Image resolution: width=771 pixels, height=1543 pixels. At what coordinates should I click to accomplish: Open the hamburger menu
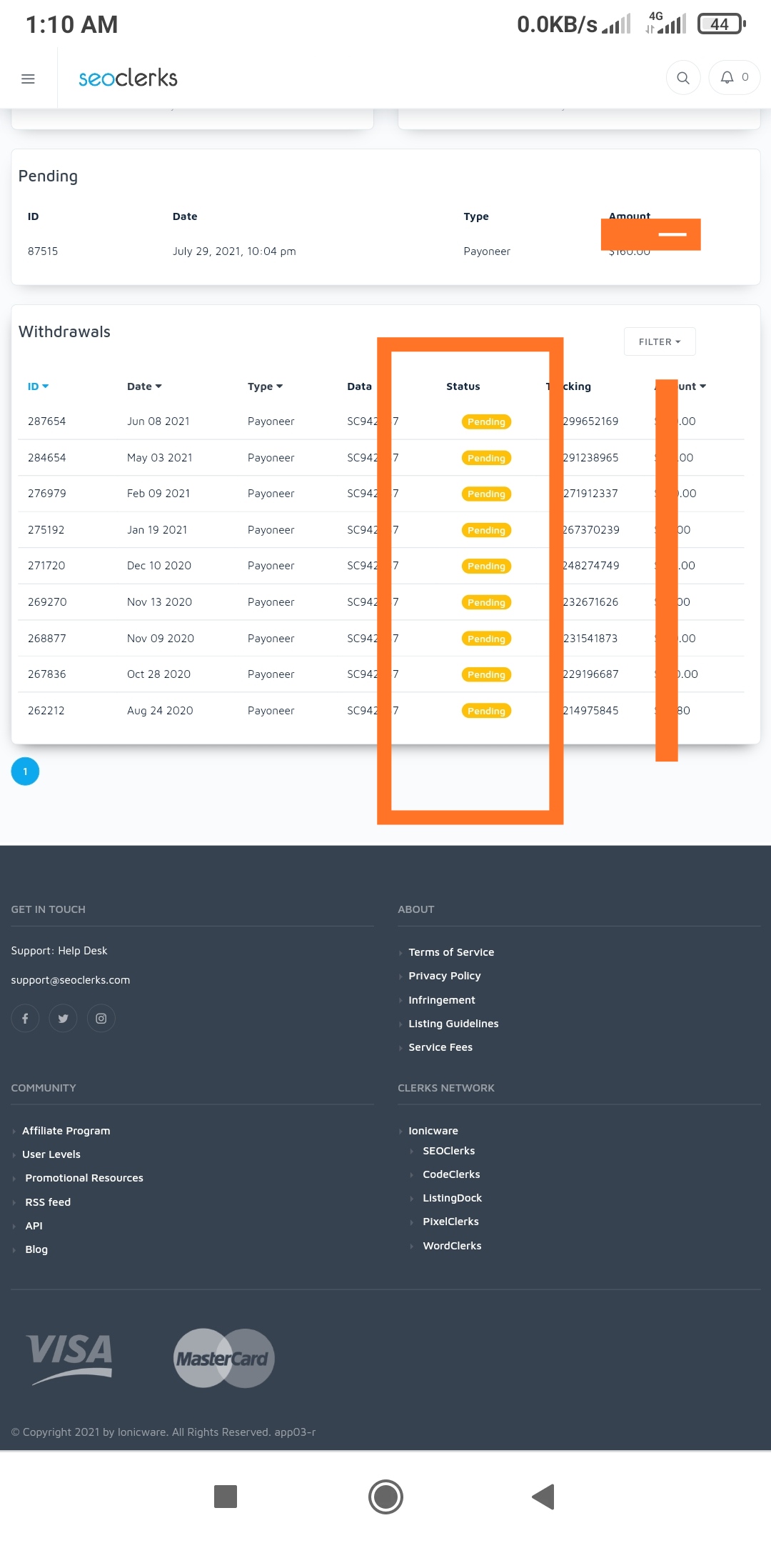click(28, 79)
